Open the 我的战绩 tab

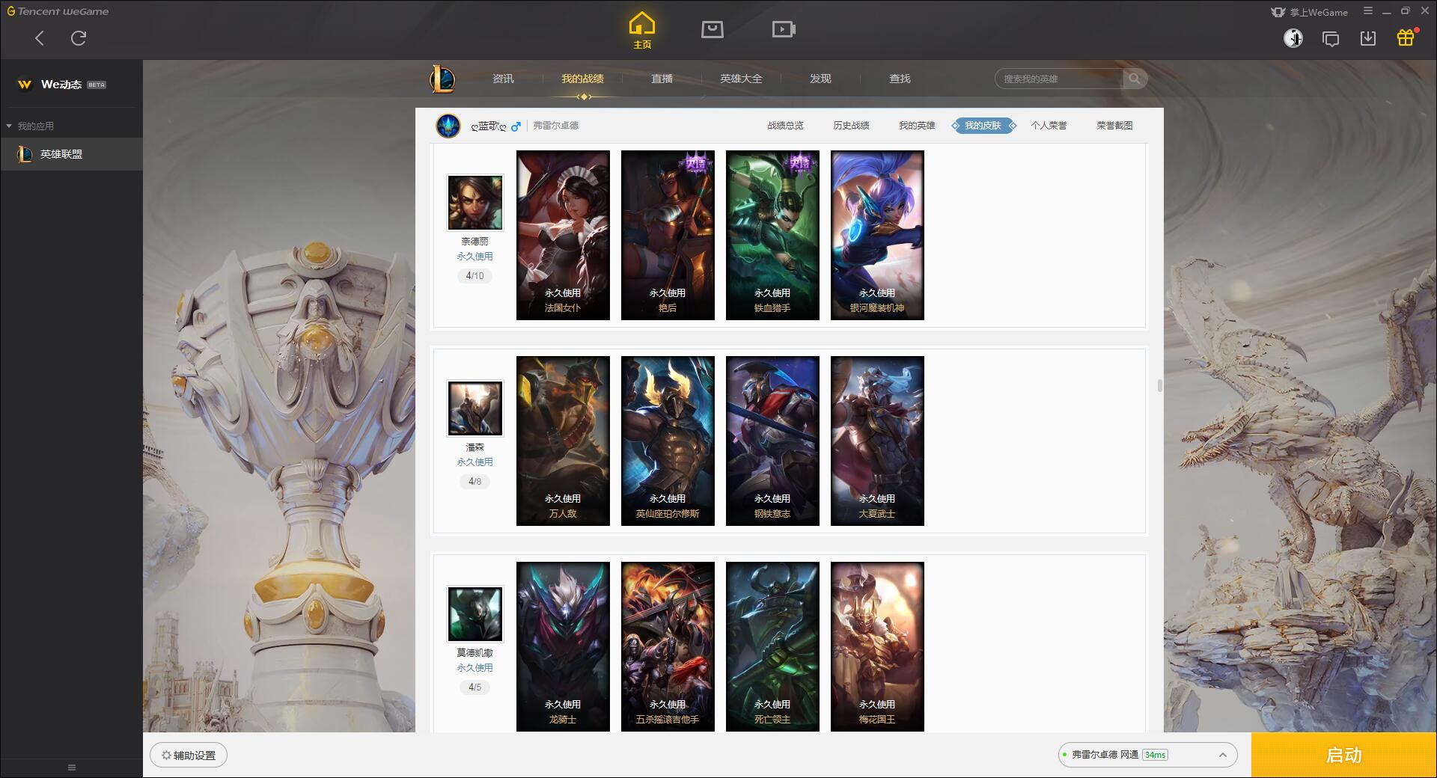pos(582,79)
